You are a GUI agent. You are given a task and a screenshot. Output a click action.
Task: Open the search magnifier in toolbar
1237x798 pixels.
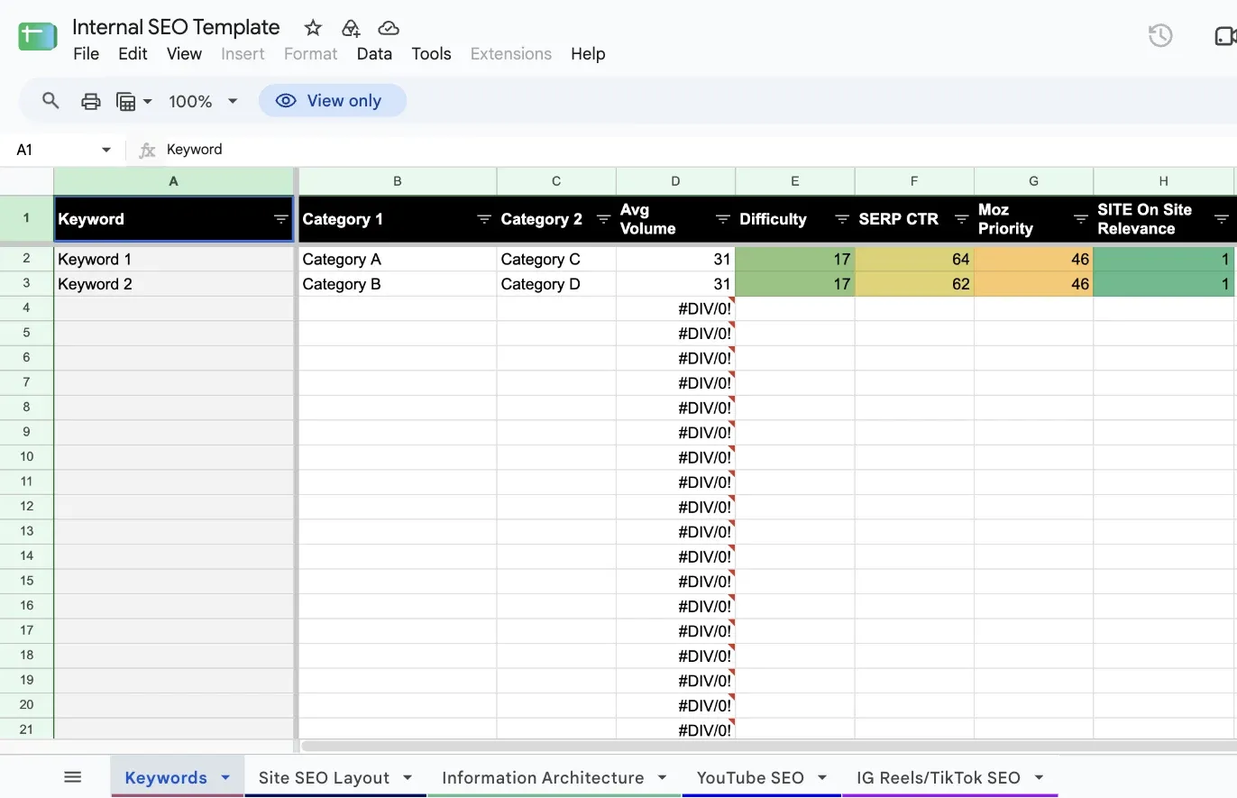50,101
